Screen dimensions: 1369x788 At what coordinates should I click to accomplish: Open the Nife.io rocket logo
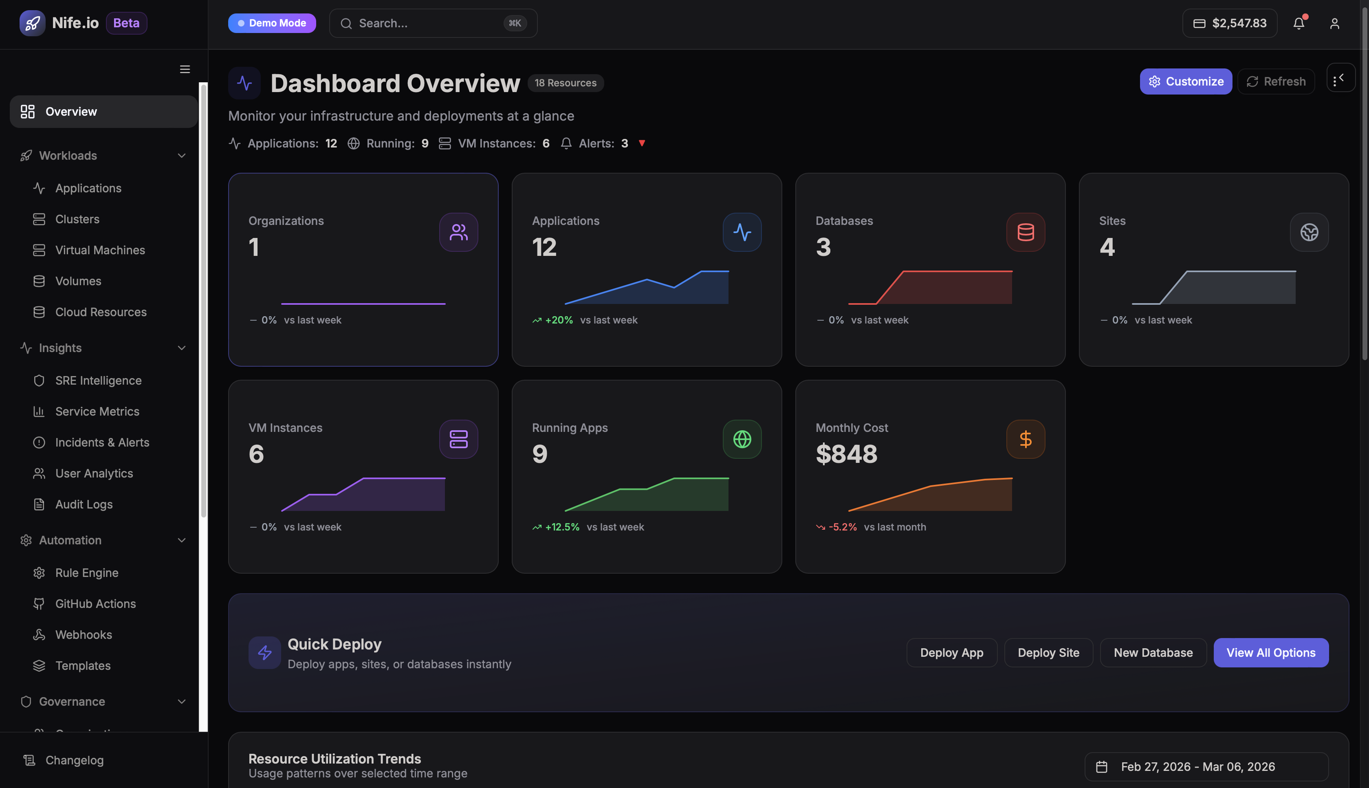coord(33,23)
